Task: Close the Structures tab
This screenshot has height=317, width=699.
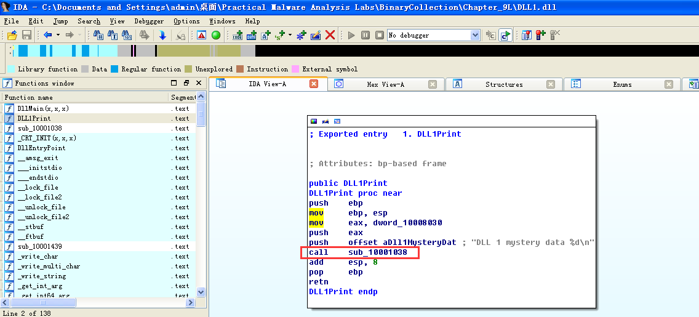Action: click(551, 84)
